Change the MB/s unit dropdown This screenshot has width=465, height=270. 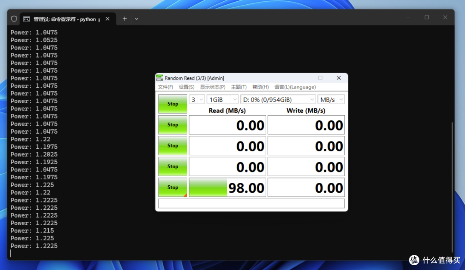[x=331, y=99]
